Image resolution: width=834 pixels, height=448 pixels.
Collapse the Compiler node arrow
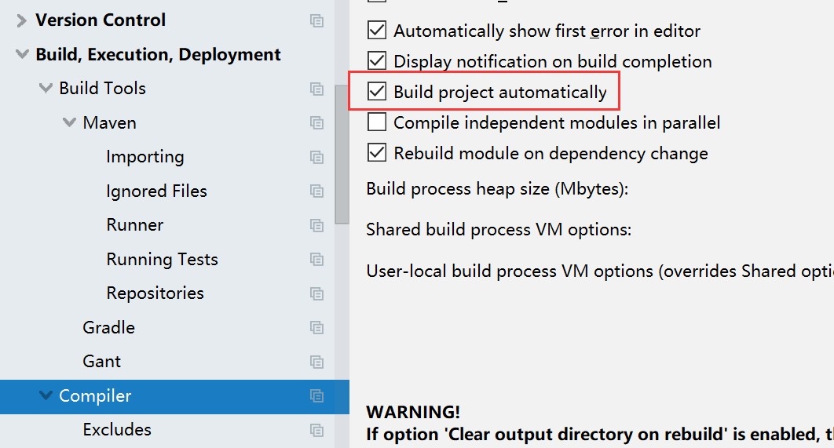[x=46, y=396]
